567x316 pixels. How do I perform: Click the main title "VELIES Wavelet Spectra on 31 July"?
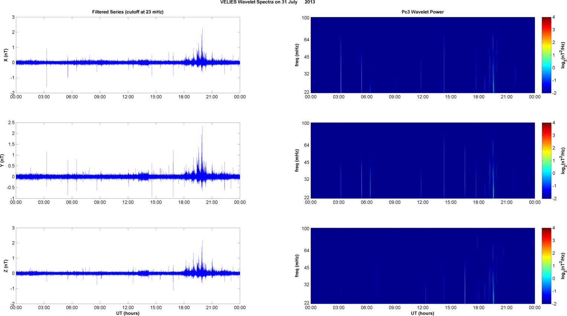coord(259,2)
